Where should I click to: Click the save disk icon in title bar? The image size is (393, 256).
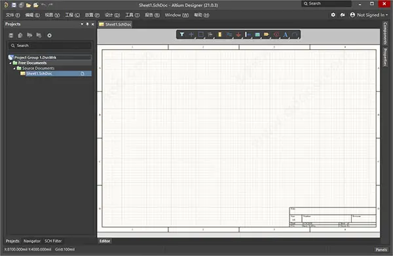(x=14, y=5)
